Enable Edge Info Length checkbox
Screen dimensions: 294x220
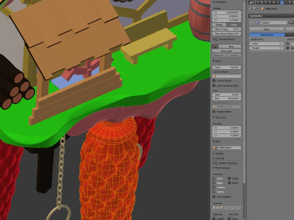214,219
